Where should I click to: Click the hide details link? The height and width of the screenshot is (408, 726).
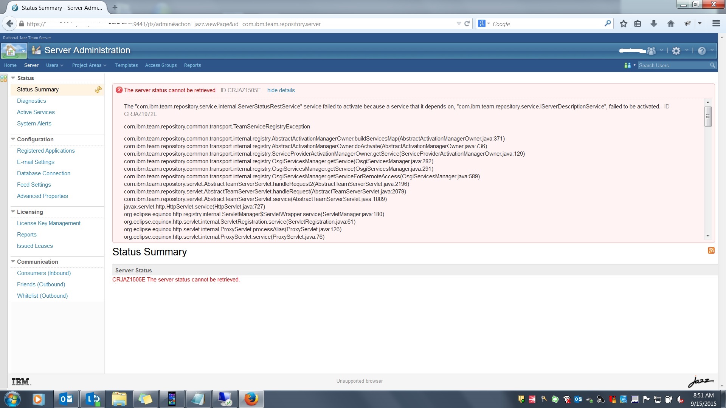tap(281, 90)
